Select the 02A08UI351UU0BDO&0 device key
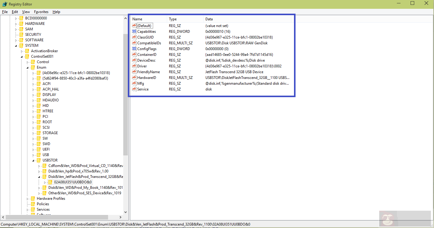 click(73, 182)
